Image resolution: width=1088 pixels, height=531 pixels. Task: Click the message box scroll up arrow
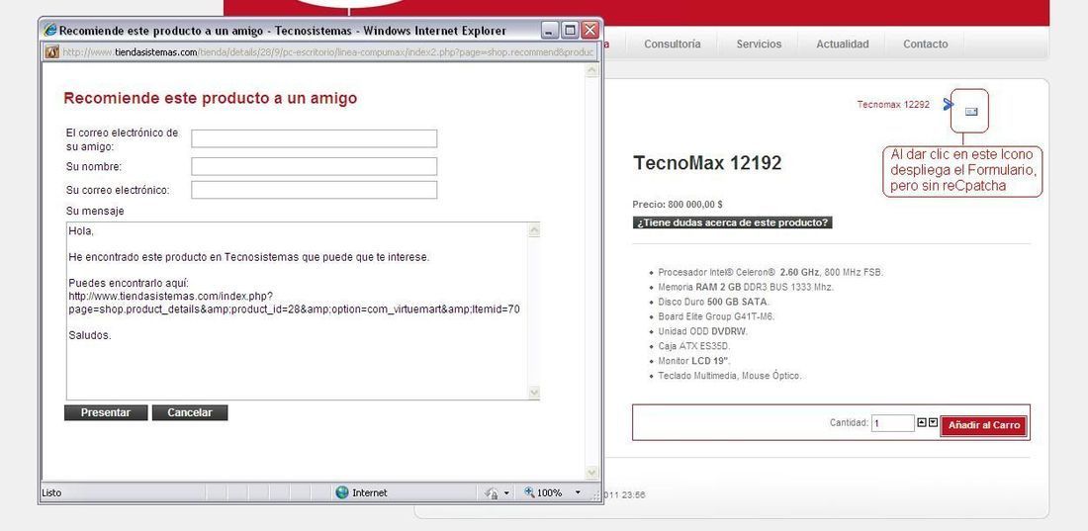coord(533,230)
